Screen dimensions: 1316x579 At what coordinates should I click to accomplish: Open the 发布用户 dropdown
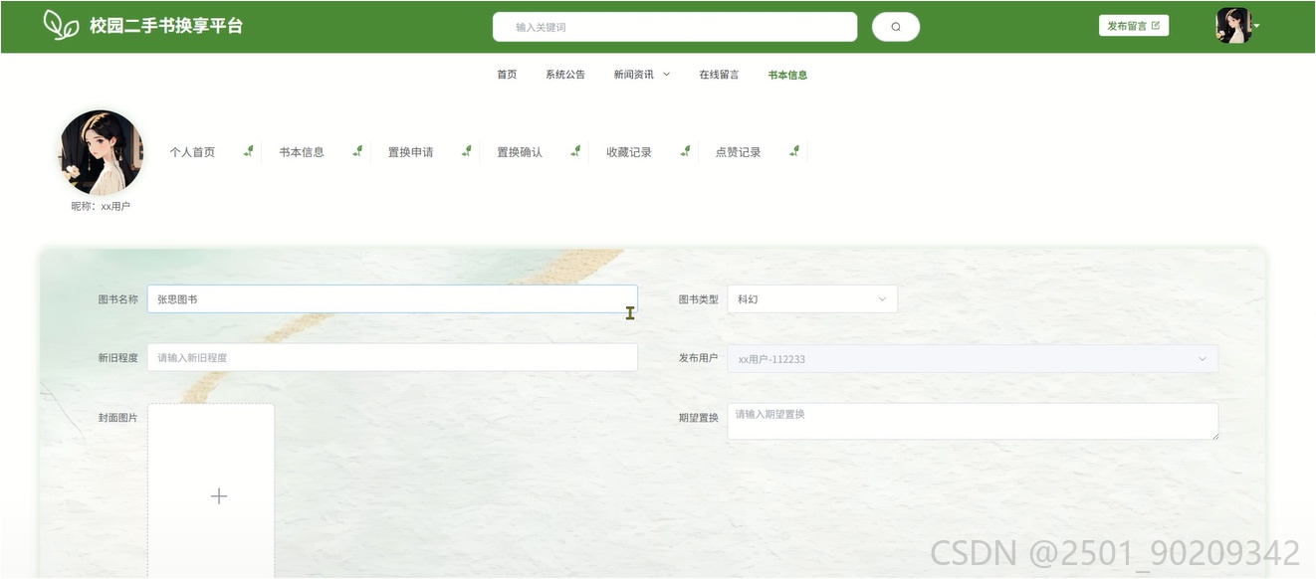coord(973,359)
